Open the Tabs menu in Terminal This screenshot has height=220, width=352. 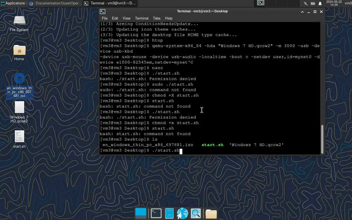(x=156, y=18)
